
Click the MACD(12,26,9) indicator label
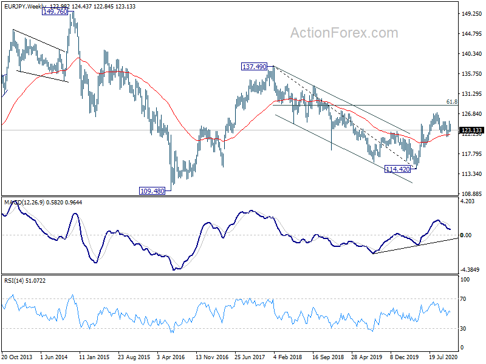pyautogui.click(x=24, y=203)
